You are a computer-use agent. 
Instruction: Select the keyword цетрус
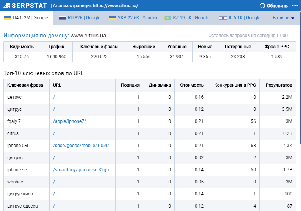click(14, 97)
